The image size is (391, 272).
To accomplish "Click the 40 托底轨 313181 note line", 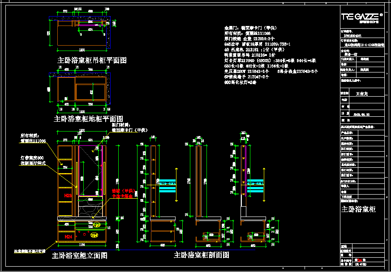I will click(254, 49).
